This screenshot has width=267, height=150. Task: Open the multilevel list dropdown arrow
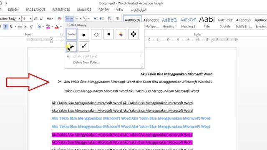(x=89, y=18)
